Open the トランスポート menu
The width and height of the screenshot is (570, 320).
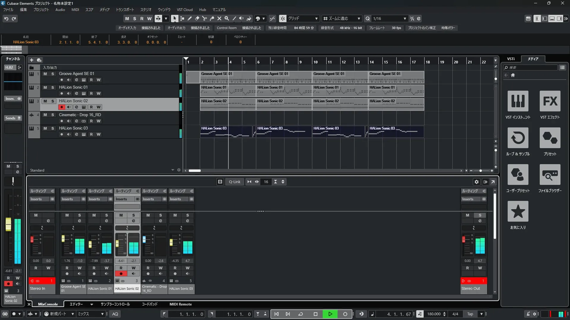[125, 10]
